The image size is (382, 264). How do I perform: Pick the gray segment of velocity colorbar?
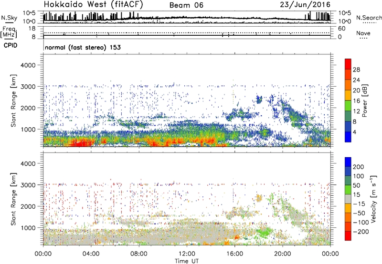tap(348, 199)
